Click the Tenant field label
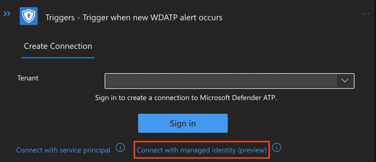 click(28, 78)
